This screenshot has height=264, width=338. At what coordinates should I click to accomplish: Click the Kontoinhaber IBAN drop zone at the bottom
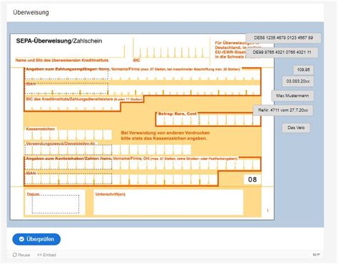click(x=68, y=179)
